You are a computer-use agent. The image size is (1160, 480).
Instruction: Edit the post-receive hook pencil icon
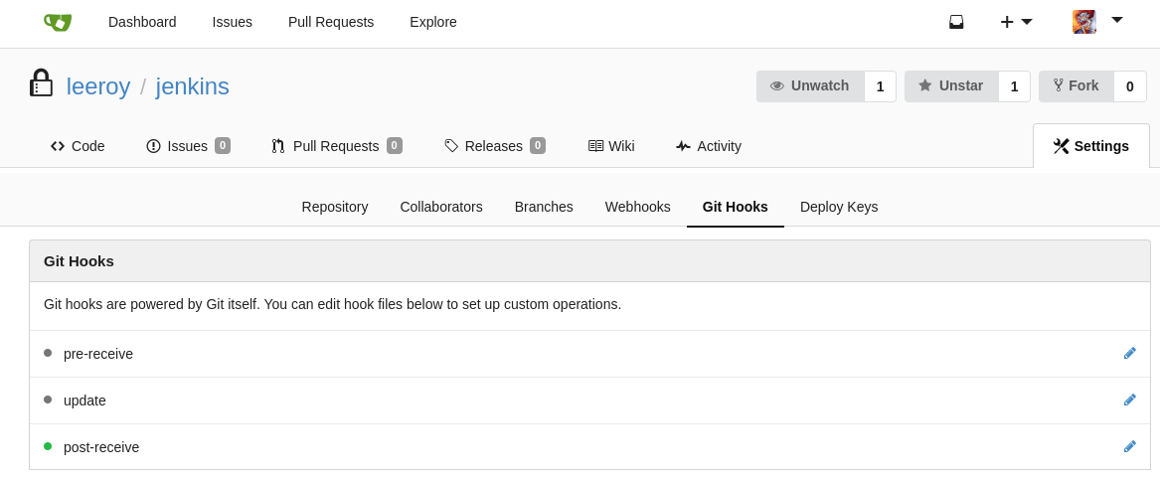[1129, 447]
